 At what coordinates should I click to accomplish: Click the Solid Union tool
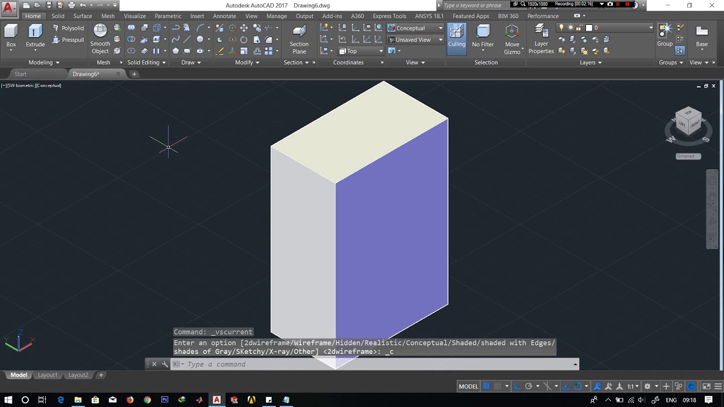point(131,28)
